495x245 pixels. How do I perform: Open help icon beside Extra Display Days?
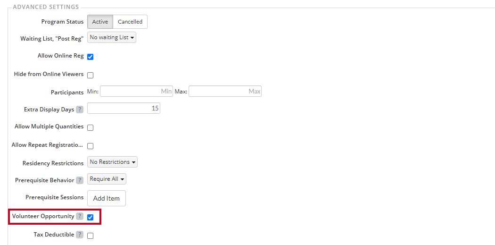(80, 110)
